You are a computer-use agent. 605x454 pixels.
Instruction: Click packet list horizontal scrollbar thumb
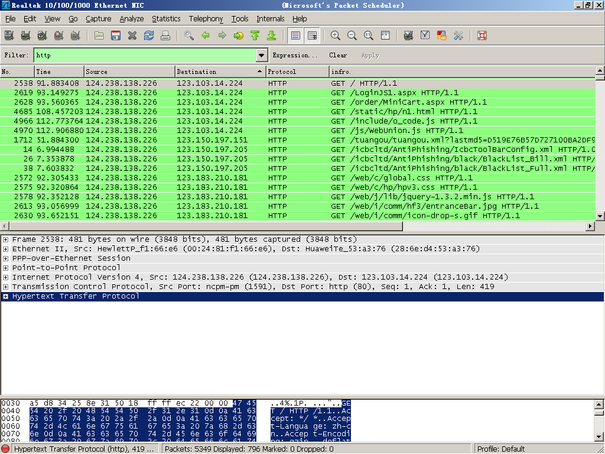pyautogui.click(x=206, y=226)
